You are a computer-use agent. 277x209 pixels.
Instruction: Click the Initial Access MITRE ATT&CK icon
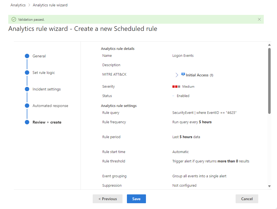tap(183, 74)
